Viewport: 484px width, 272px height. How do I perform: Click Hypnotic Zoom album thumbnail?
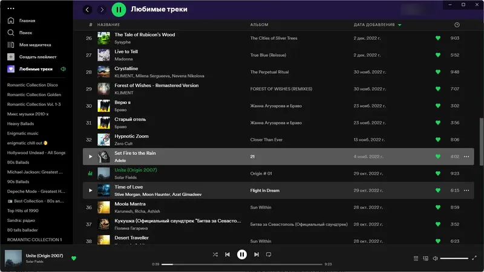pyautogui.click(x=103, y=140)
